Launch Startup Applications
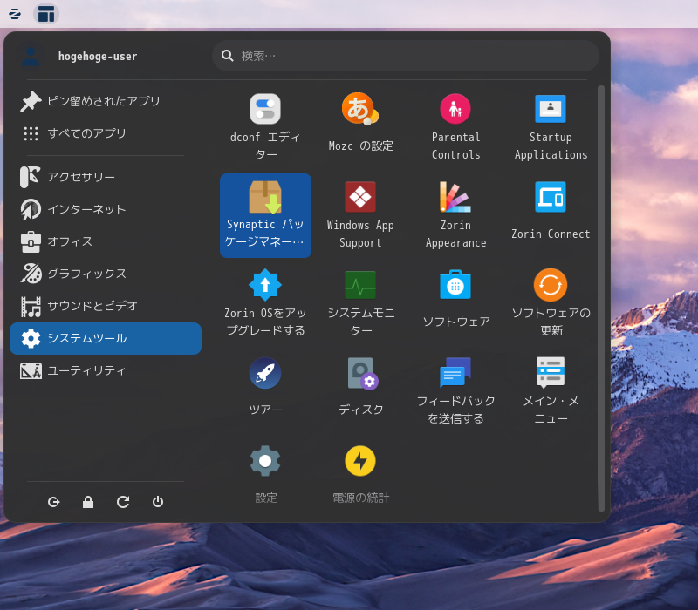Image resolution: width=698 pixels, height=610 pixels. tap(551, 126)
